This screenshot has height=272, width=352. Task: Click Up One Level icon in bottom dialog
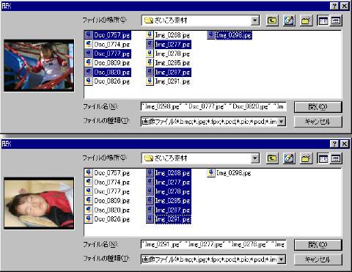click(x=272, y=158)
